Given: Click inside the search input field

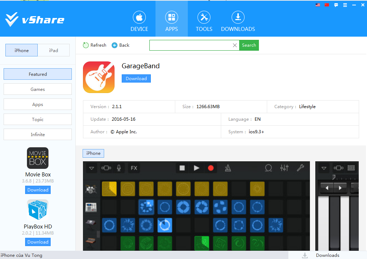Looking at the screenshot, I should [x=190, y=45].
